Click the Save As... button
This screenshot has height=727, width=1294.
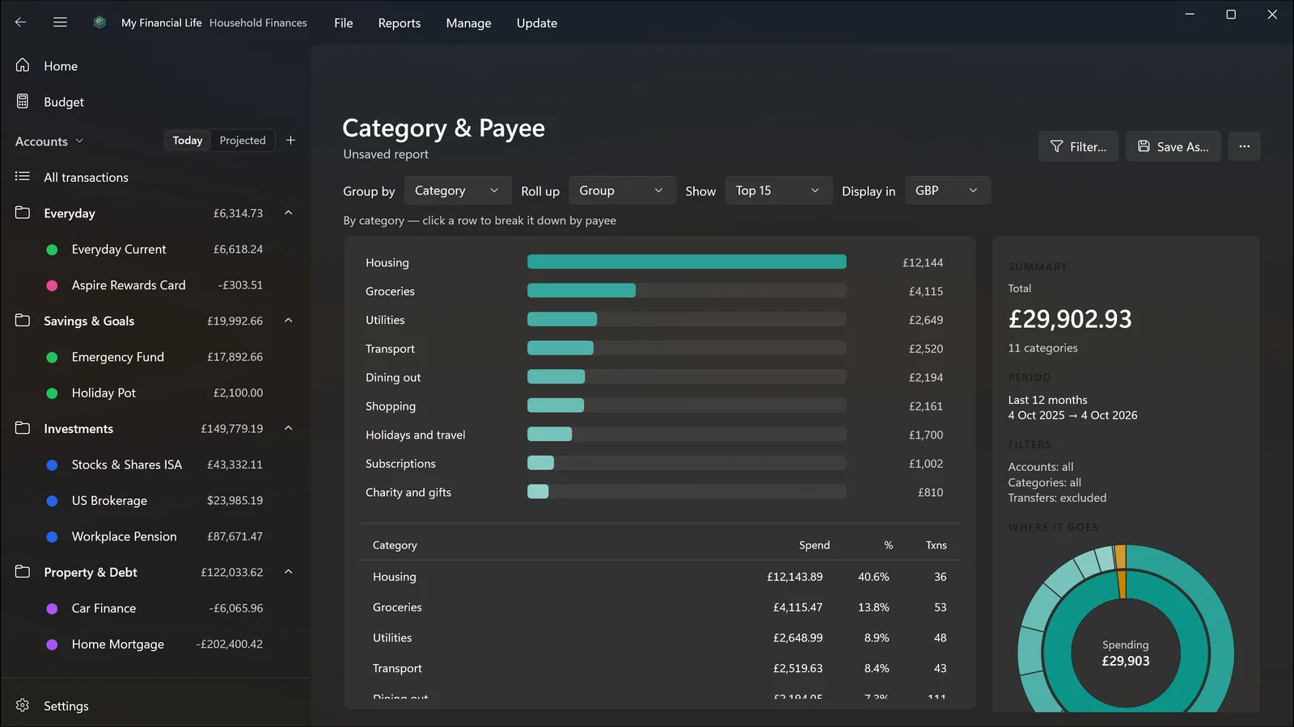[x=1173, y=146]
